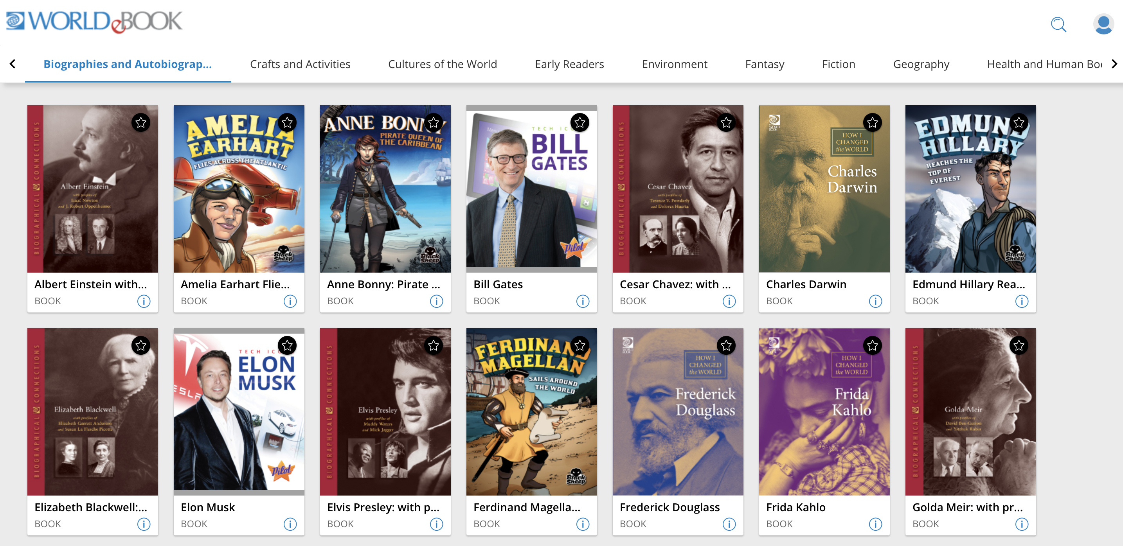Viewport: 1123px width, 546px height.
Task: View info for Anne Bonny book
Action: (436, 301)
